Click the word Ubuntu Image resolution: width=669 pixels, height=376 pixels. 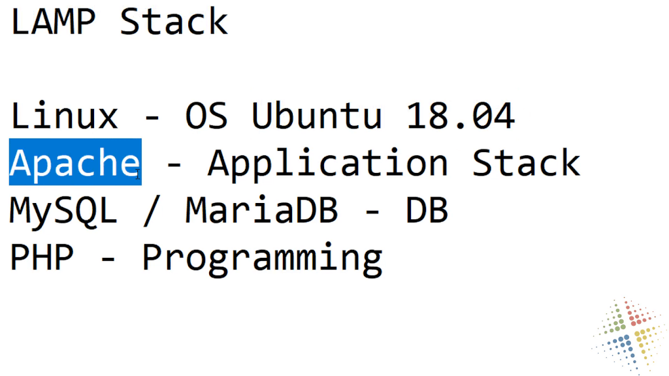click(317, 116)
